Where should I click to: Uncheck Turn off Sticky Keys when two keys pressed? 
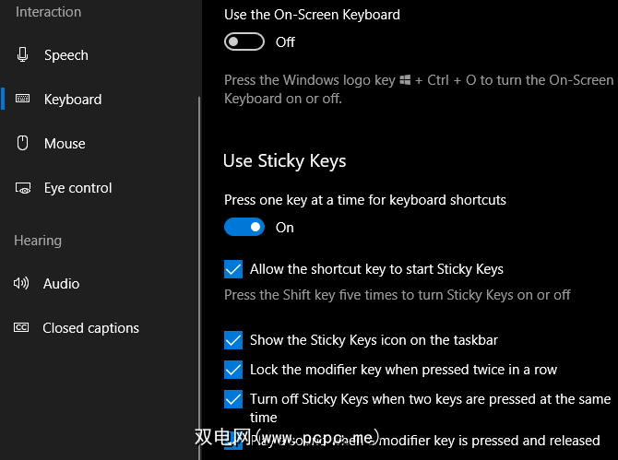[x=233, y=399]
